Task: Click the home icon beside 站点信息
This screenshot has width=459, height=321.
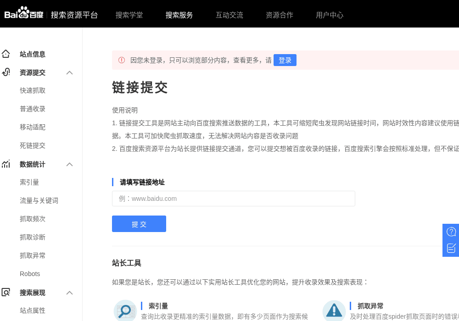Action: 6,54
